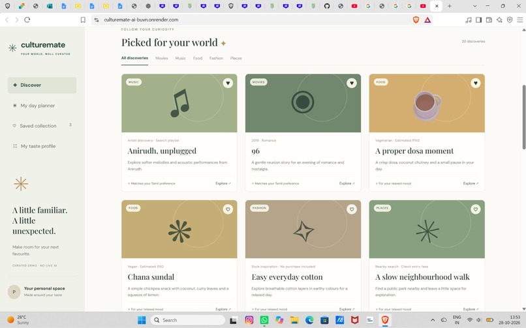Switch to the GitHub browser tab

click(x=327, y=6)
